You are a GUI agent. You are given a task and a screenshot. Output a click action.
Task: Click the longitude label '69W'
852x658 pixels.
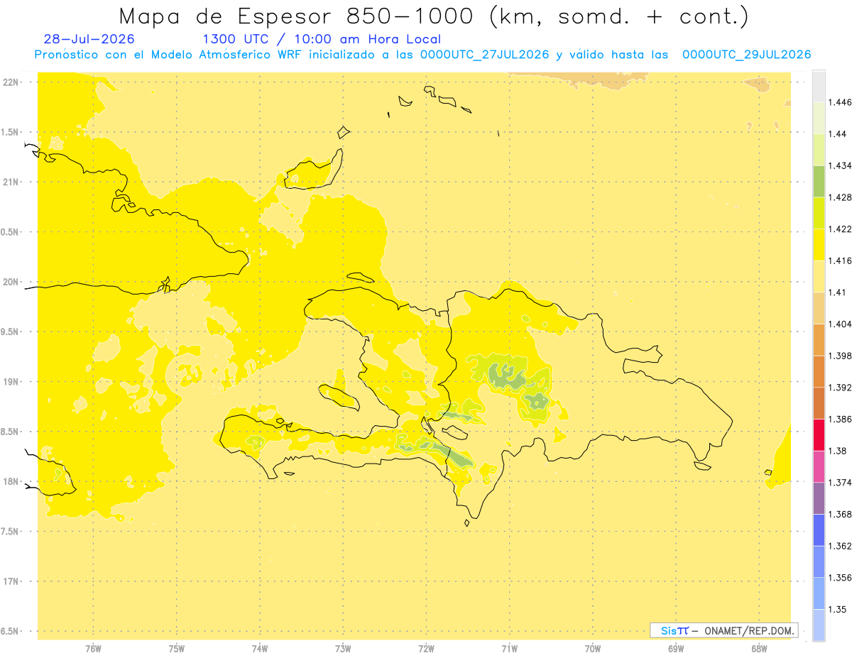tap(676, 649)
